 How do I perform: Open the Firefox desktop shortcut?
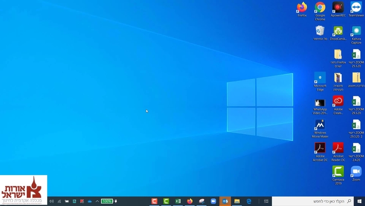click(x=302, y=9)
